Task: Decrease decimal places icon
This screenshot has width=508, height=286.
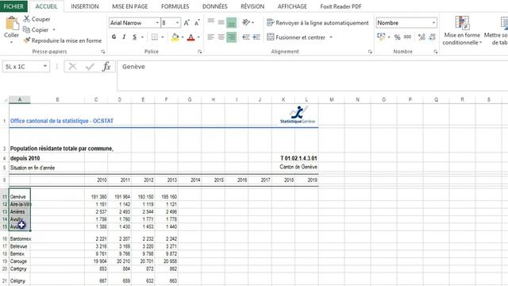Action: coord(432,37)
